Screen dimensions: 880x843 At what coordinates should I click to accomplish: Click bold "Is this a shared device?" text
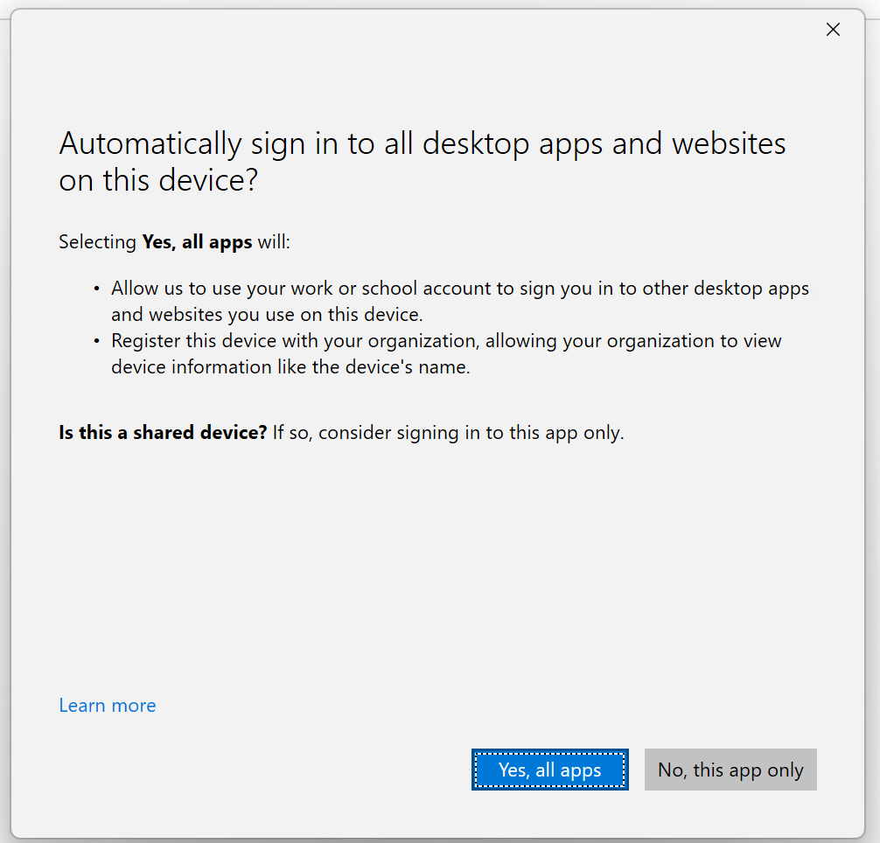[x=163, y=433]
